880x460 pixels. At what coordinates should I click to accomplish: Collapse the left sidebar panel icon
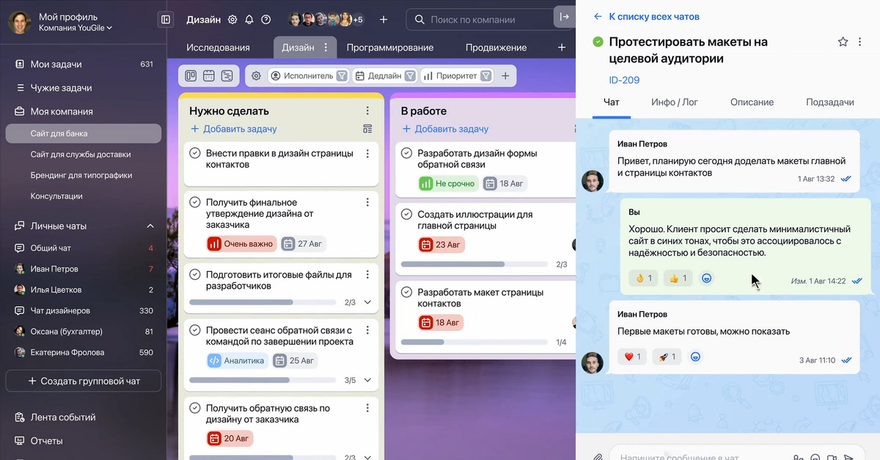(166, 20)
